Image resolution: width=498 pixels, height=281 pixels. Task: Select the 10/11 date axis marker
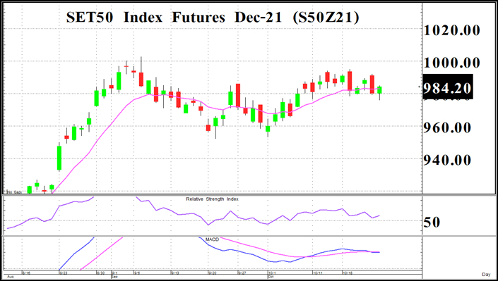pyautogui.click(x=318, y=273)
